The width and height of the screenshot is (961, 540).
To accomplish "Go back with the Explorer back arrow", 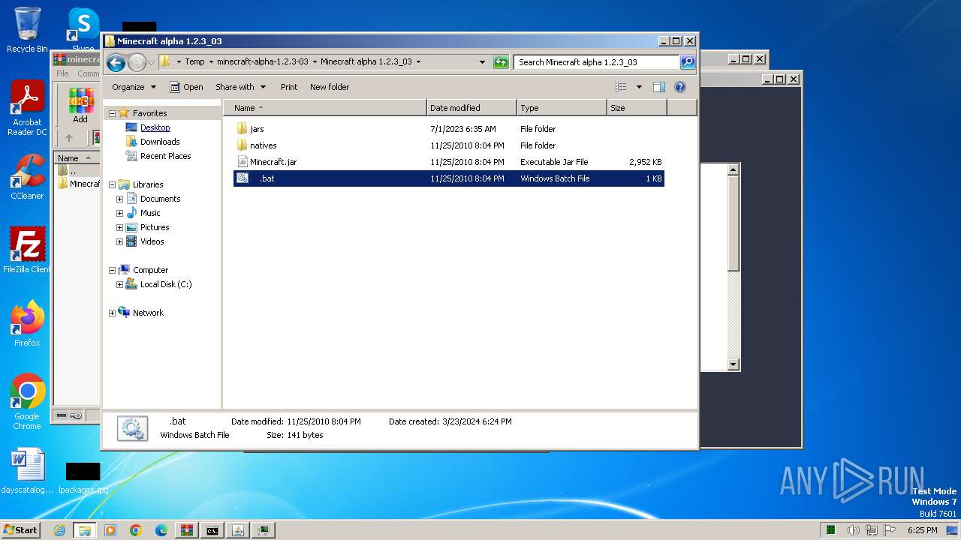I will 116,62.
